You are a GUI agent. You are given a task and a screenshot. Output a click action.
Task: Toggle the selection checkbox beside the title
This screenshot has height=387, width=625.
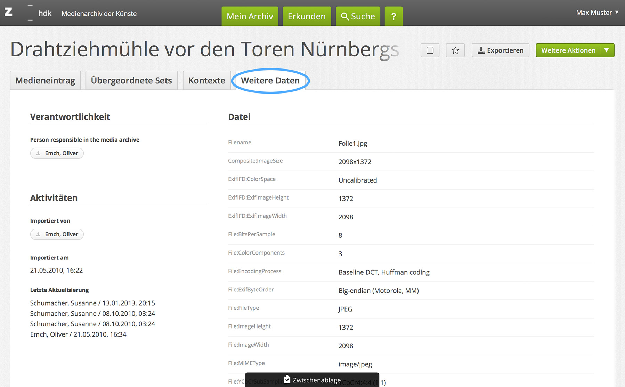pos(430,50)
